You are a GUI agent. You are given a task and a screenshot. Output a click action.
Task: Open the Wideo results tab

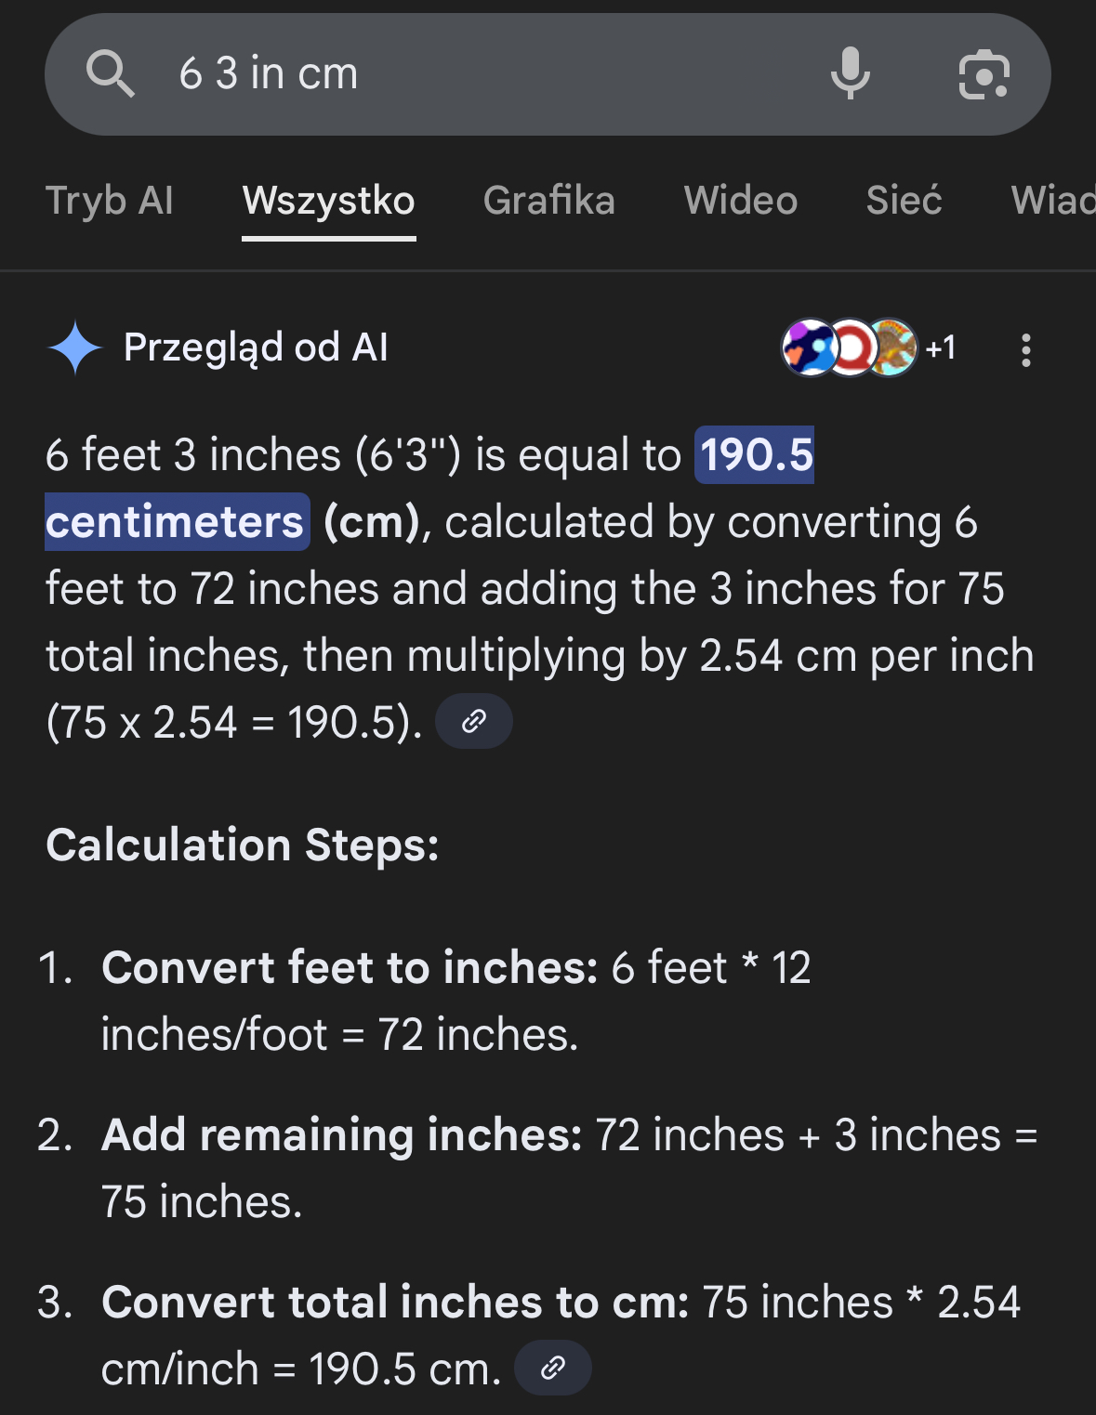tap(741, 201)
